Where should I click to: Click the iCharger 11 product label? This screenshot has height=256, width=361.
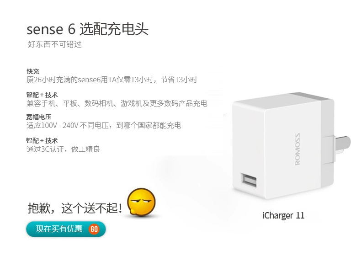[283, 215]
